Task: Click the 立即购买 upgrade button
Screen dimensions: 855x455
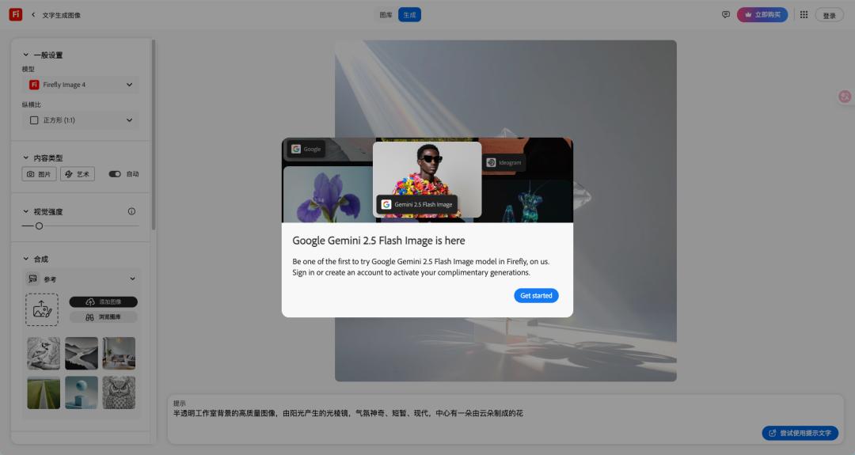Action: [762, 15]
